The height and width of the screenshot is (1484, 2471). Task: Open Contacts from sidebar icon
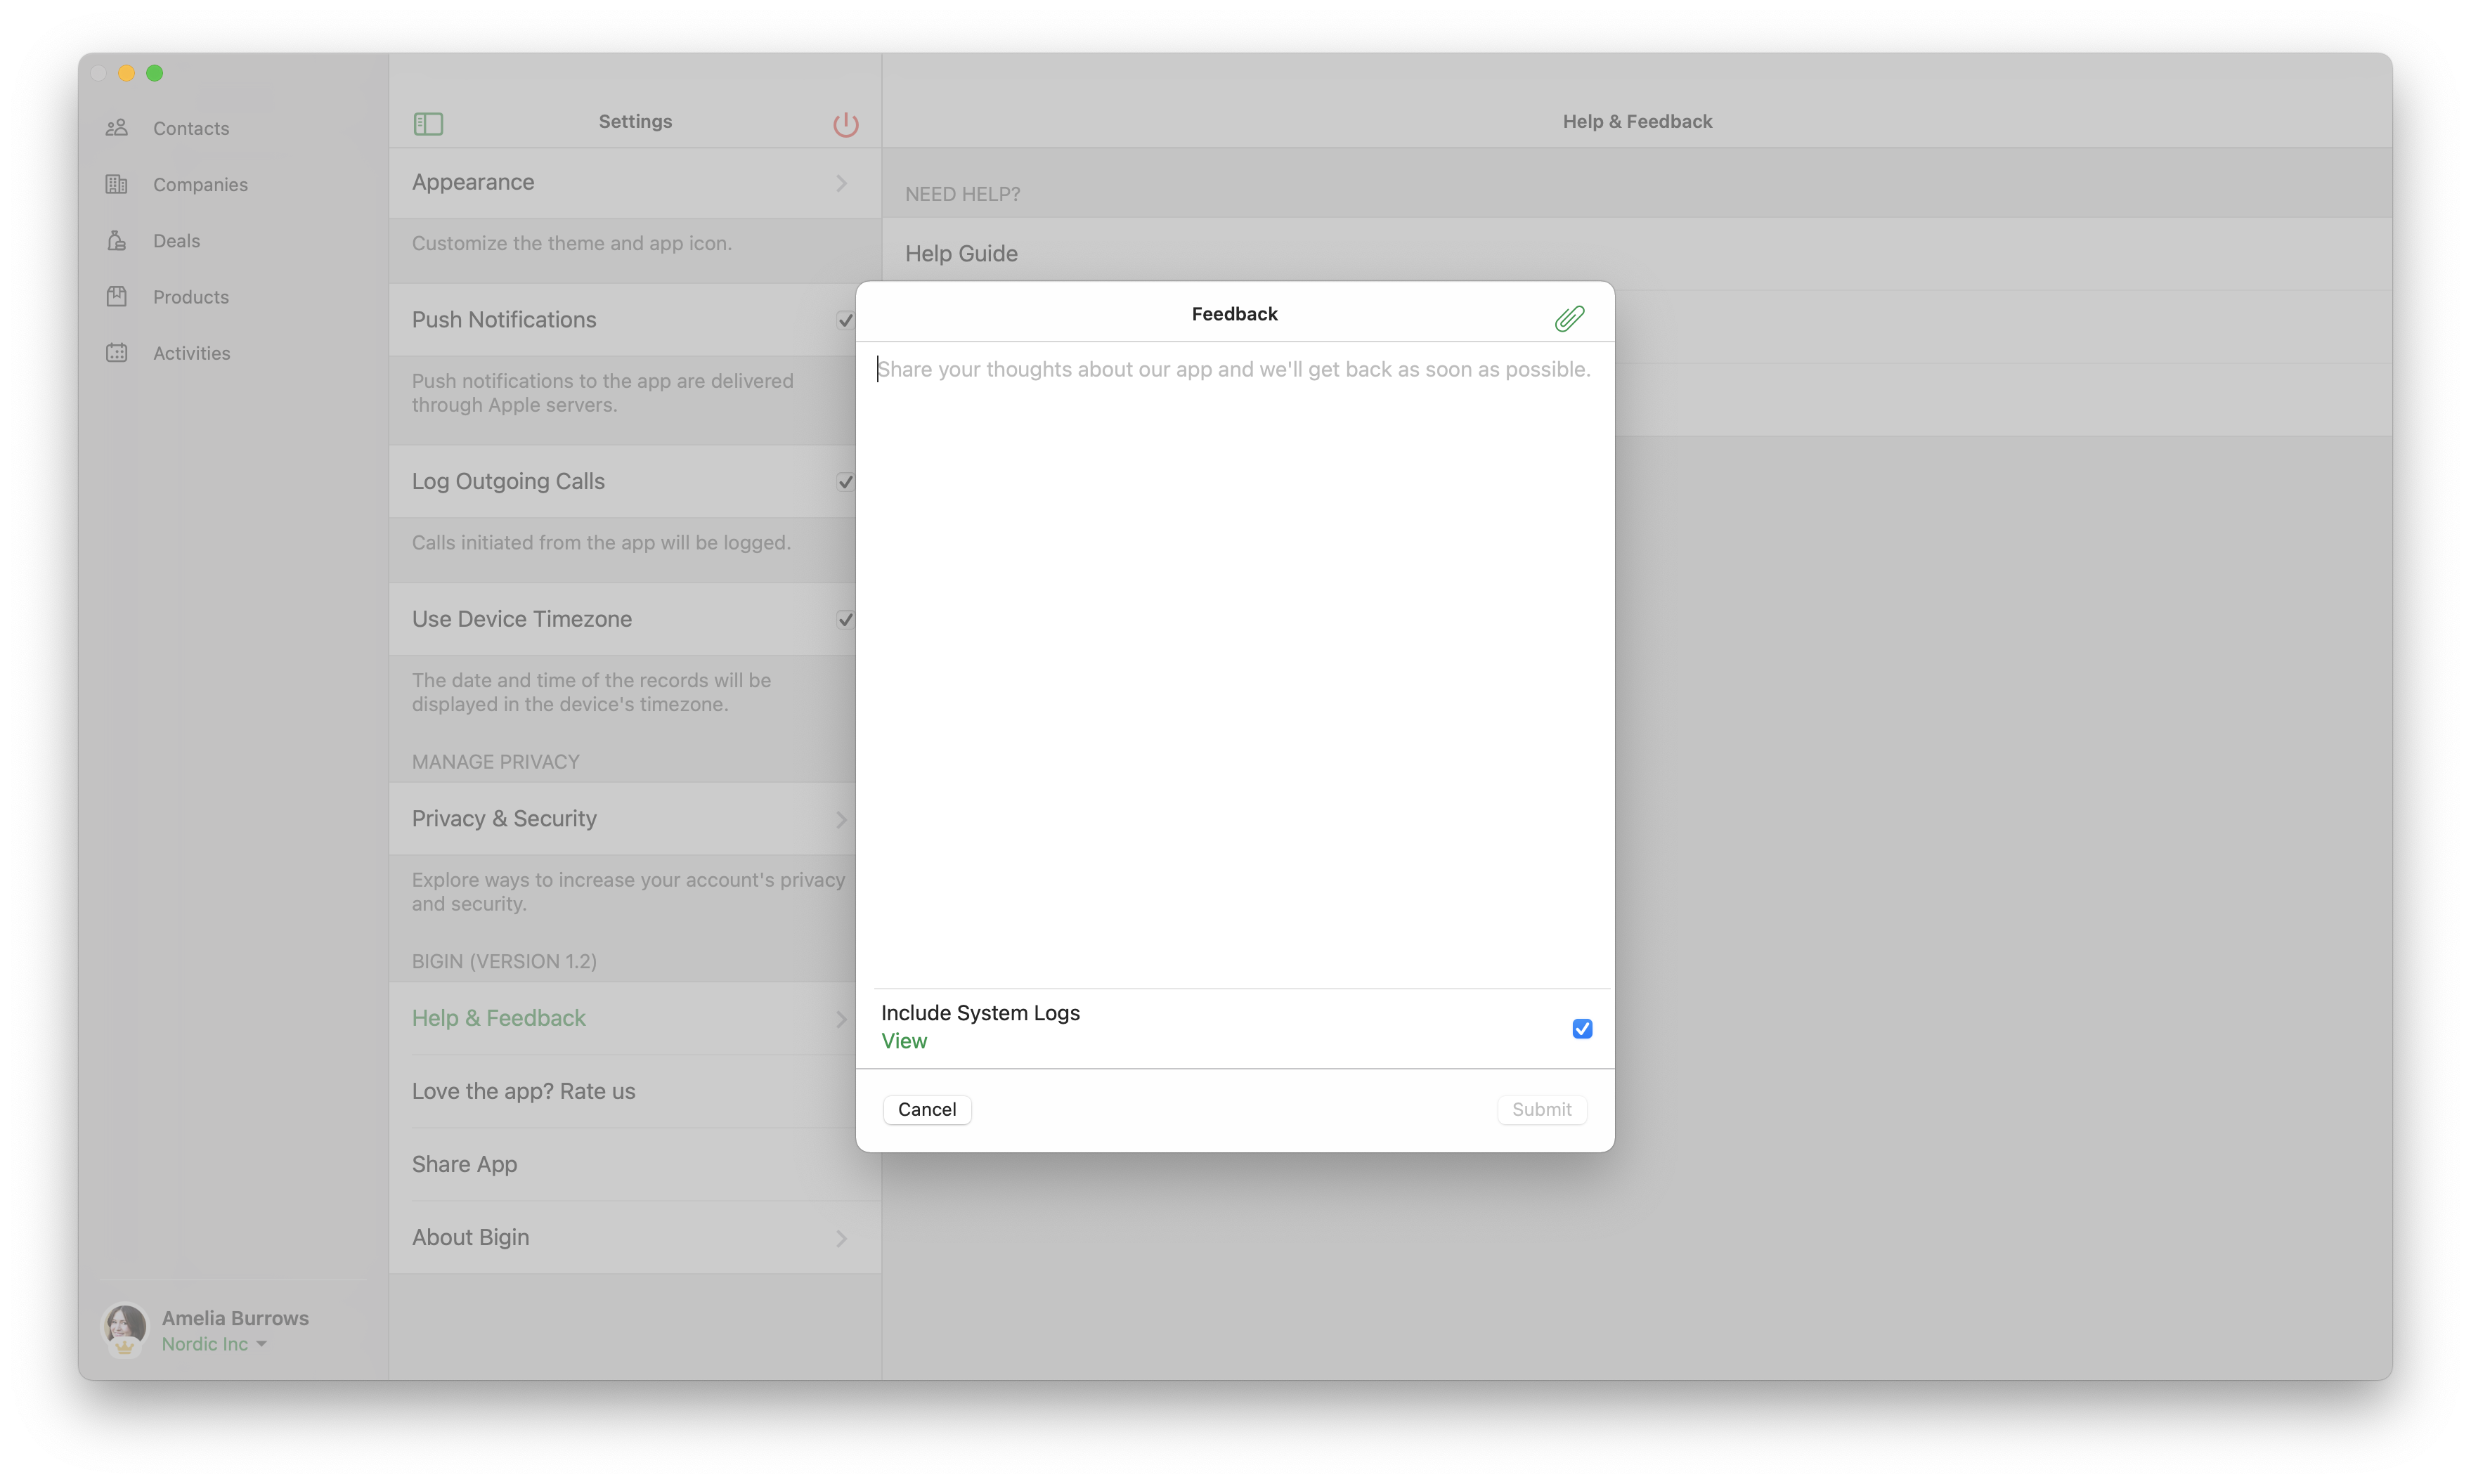[117, 128]
